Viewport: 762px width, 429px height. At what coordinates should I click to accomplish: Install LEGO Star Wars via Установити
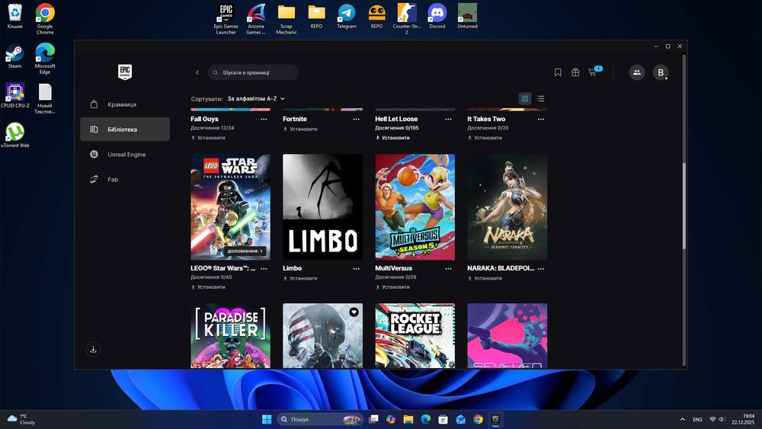coord(208,287)
